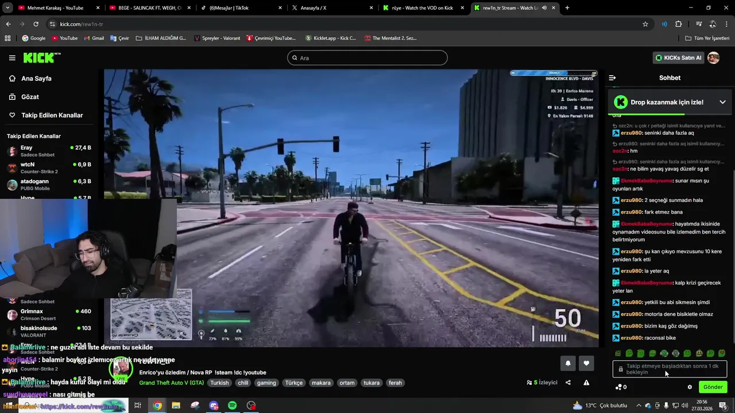Open Chrome apps grid in bookmarks bar
The height and width of the screenshot is (413, 735).
[7, 38]
